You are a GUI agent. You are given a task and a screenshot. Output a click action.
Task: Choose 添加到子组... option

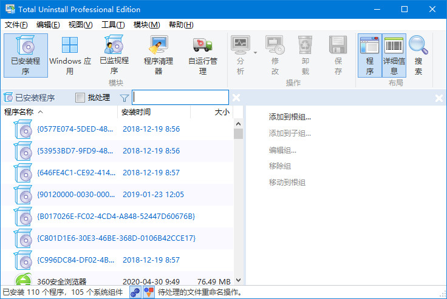290,133
